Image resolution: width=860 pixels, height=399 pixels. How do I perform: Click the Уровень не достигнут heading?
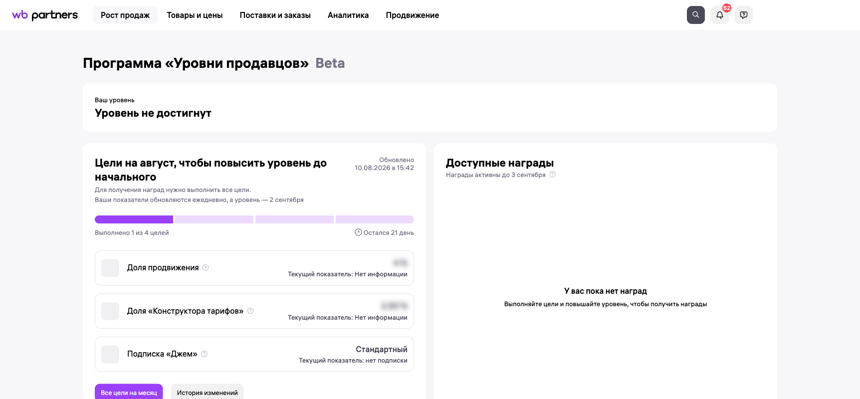point(153,113)
